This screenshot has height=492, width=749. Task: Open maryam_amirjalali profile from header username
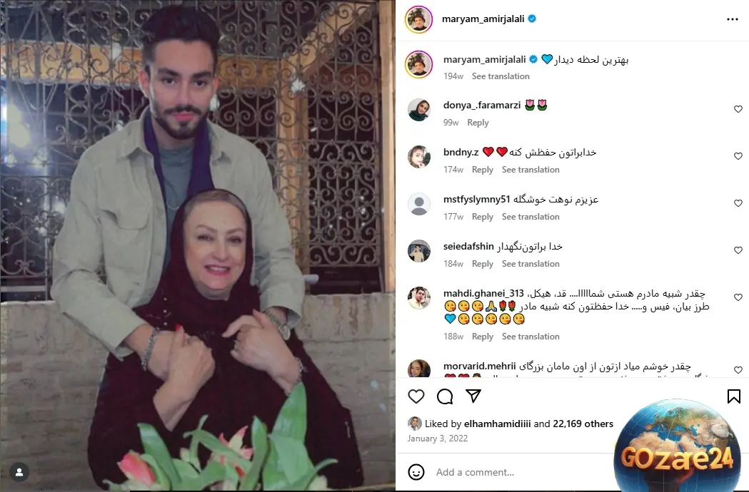point(483,19)
